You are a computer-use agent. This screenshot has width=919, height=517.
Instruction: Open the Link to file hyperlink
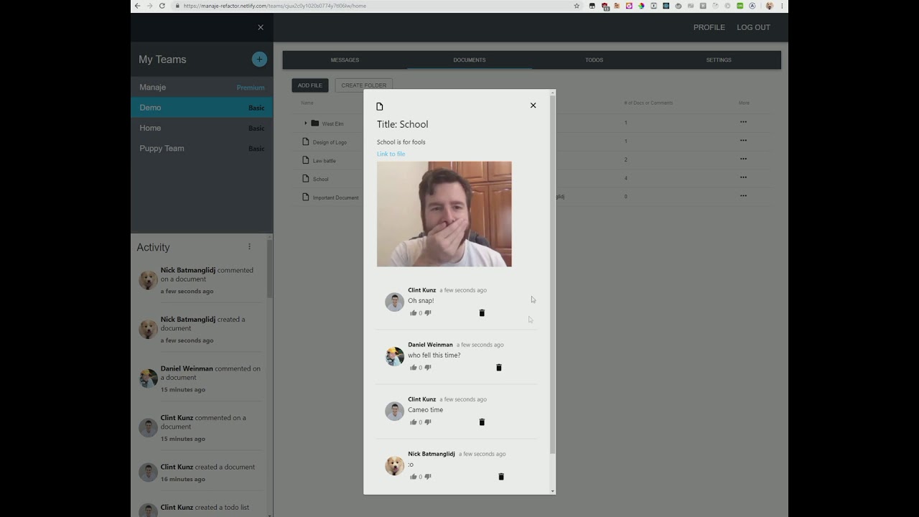391,154
